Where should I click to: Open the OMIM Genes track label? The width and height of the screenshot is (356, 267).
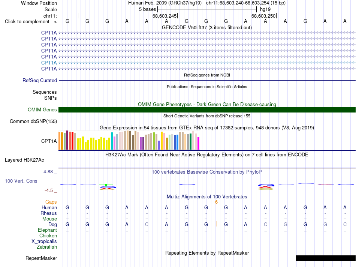pos(42,110)
